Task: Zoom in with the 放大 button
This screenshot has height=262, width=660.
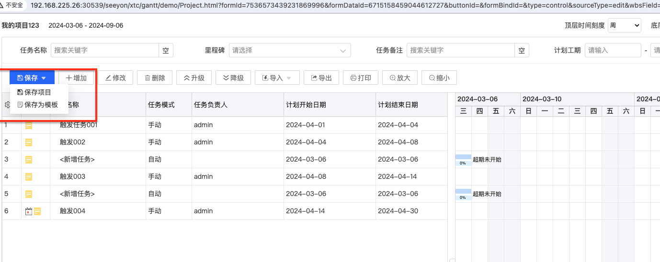Action: click(400, 78)
